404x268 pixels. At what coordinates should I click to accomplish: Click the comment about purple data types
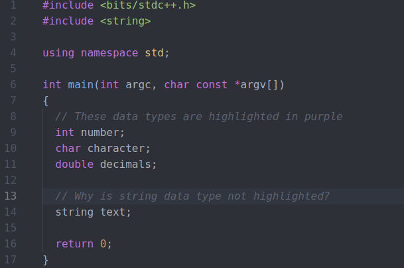199,117
